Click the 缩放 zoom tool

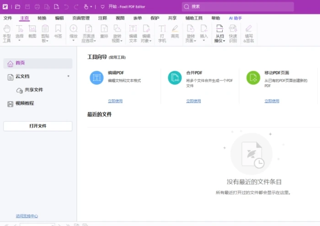click(74, 33)
